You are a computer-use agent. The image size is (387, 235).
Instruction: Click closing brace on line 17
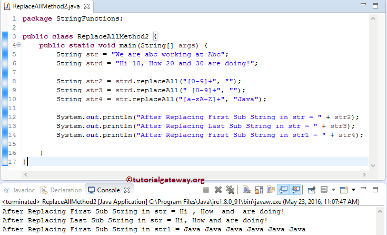click(x=24, y=162)
